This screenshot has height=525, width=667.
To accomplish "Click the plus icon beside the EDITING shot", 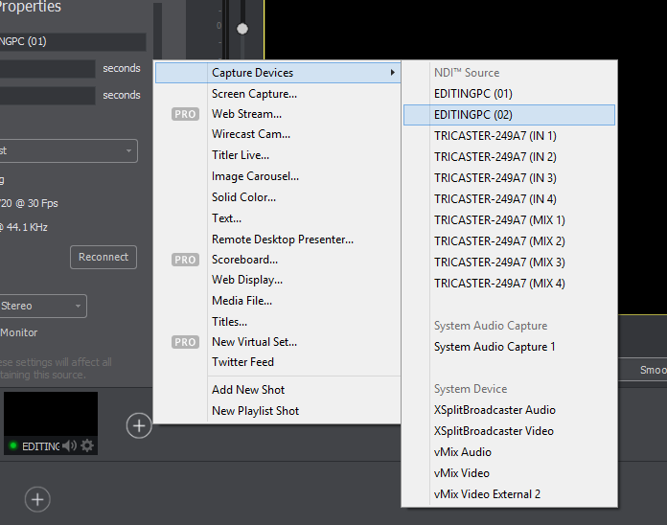I will 139,424.
